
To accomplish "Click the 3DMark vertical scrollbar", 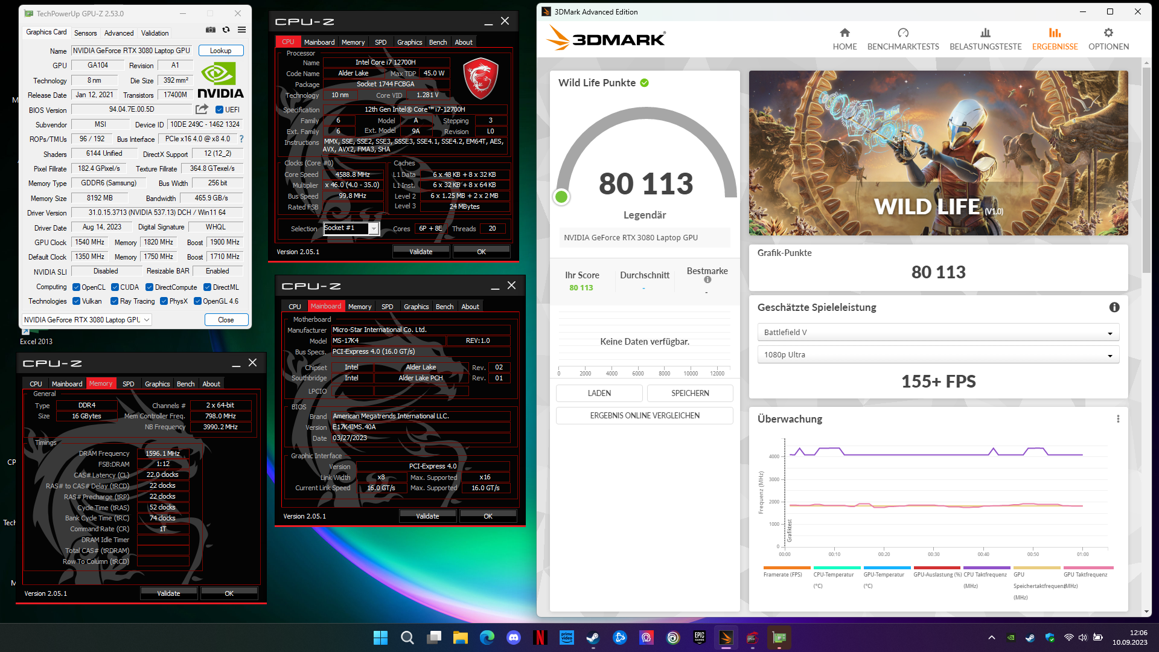I will [1146, 169].
